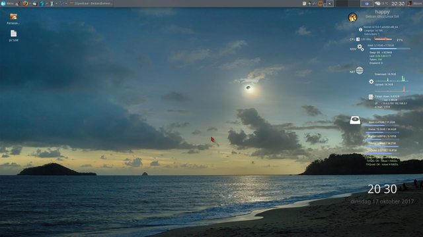Click the gear icon beside Download graph
Screen dimensions: 423x237
click(x=371, y=82)
